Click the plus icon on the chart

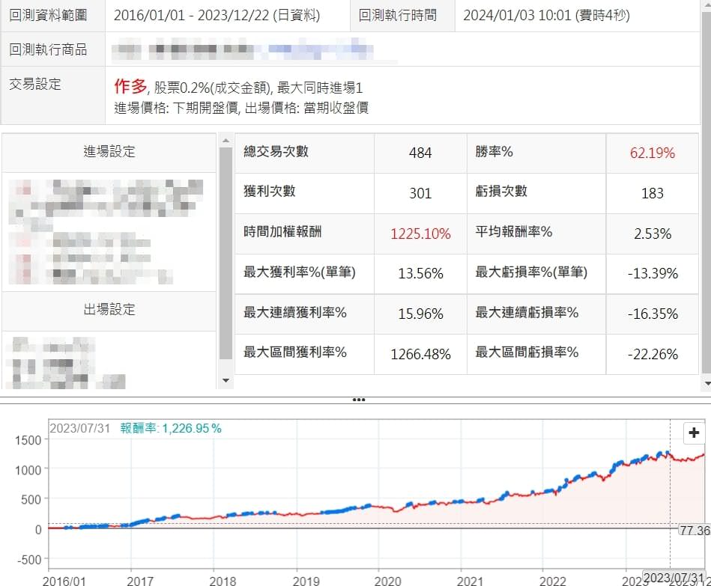point(694,433)
